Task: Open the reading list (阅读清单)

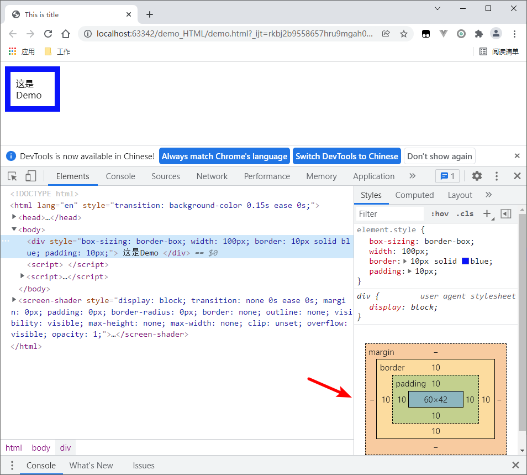Action: 499,51
